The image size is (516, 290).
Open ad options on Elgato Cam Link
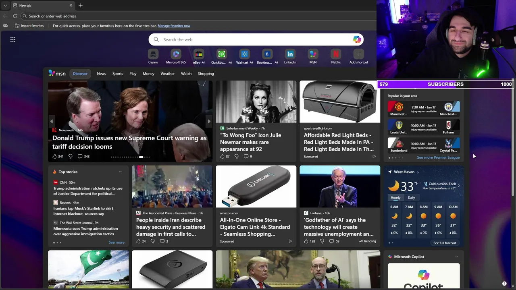click(x=290, y=241)
